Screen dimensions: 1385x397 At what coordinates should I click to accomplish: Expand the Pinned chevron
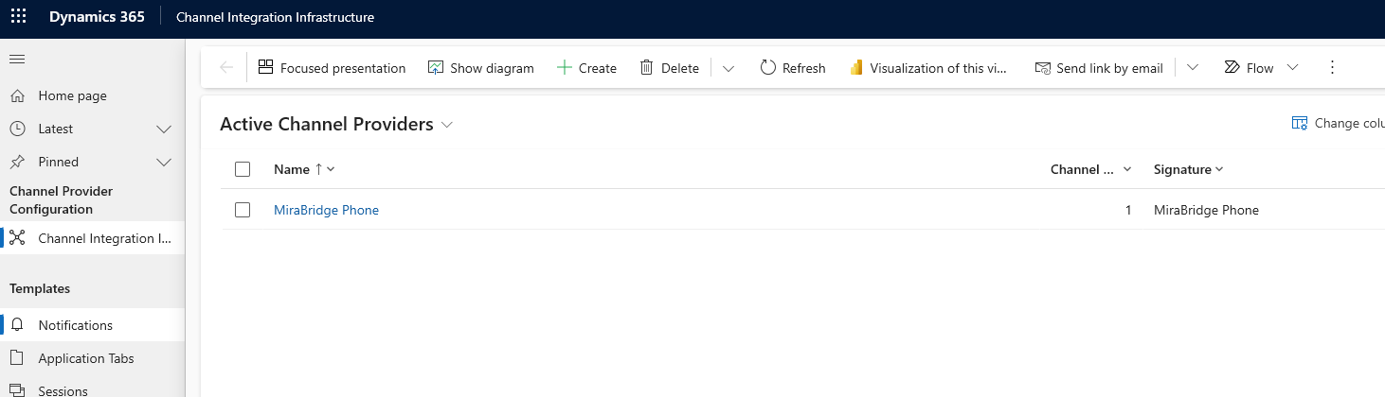click(x=164, y=162)
